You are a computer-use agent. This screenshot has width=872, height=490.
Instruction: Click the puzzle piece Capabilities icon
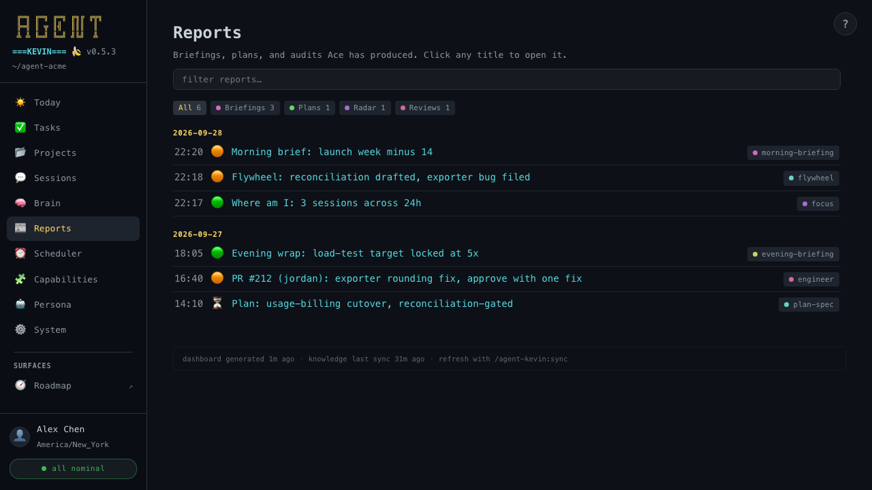[x=20, y=279]
